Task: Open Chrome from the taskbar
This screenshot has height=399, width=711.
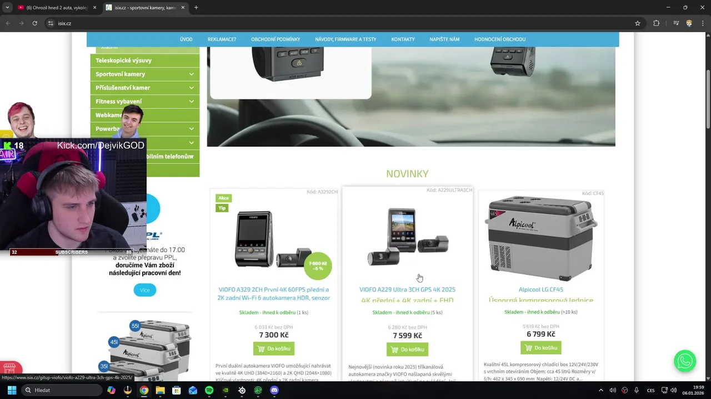Action: 144,390
